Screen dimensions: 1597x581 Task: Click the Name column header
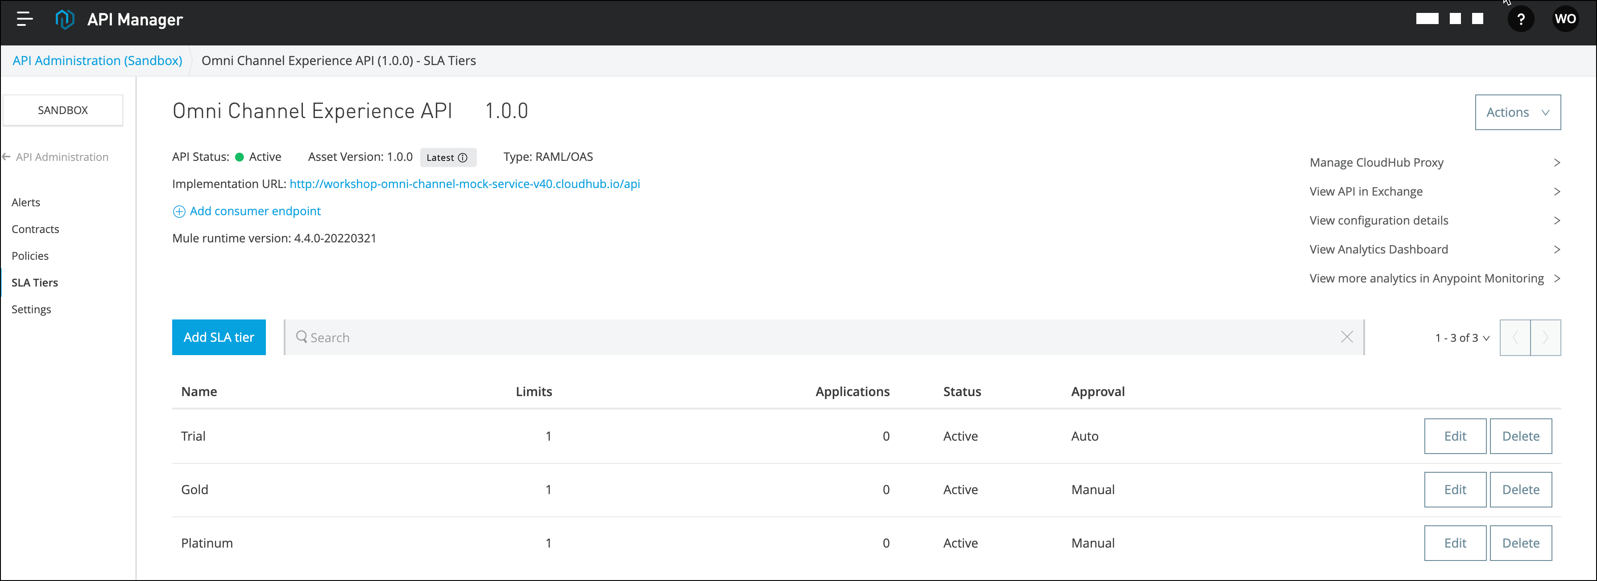pos(199,392)
